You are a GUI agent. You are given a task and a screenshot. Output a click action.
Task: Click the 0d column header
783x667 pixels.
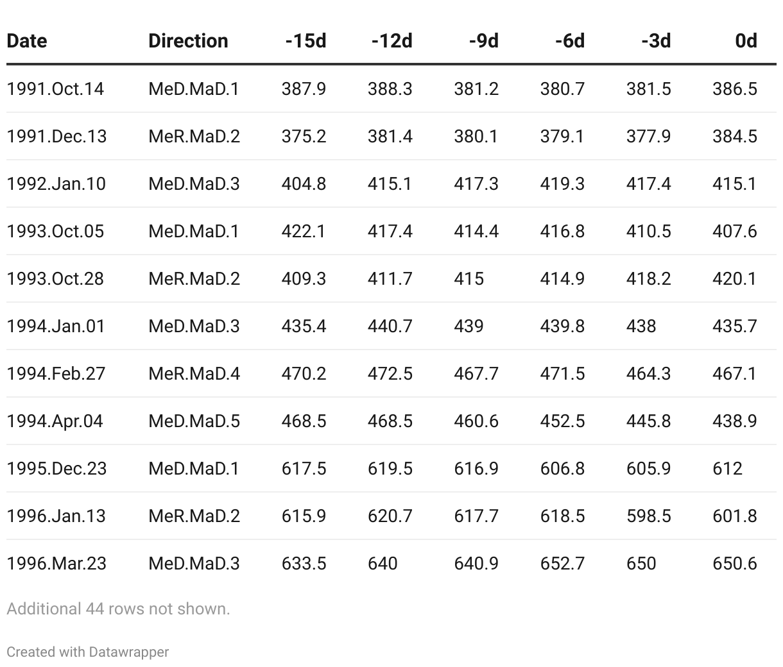746,41
